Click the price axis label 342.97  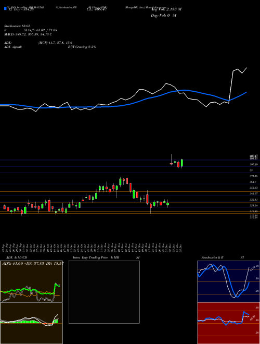click(253, 194)
